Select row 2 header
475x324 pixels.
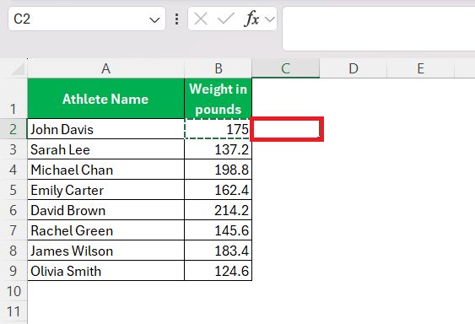pos(13,129)
